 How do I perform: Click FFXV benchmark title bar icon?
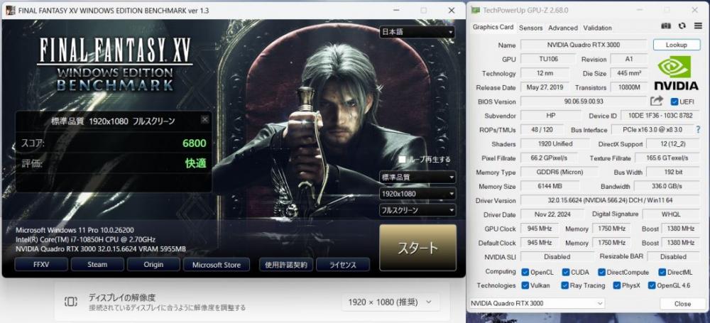[11, 10]
